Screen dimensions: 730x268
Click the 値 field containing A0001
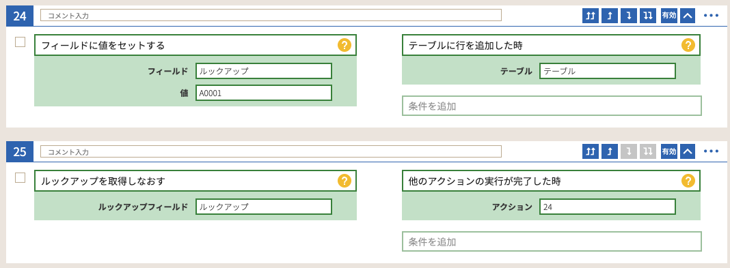264,93
